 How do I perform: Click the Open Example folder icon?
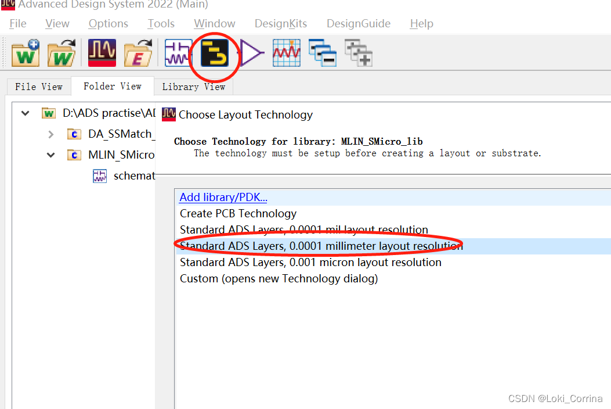(x=138, y=53)
